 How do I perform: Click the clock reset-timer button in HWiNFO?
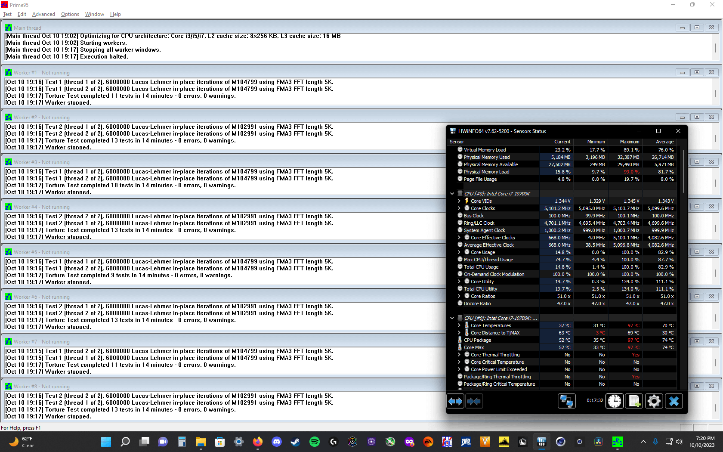[615, 401]
